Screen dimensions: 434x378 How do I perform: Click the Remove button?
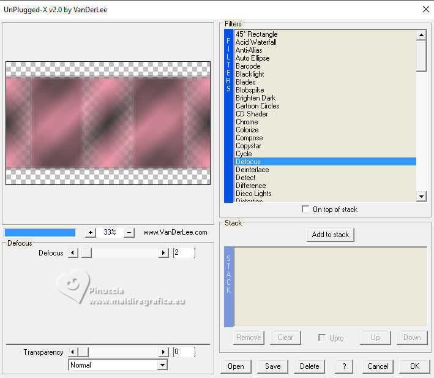pos(249,338)
